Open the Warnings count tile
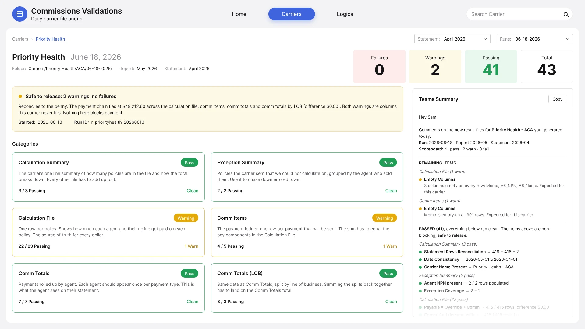Viewport: 585px width, 329px height. pos(435,66)
